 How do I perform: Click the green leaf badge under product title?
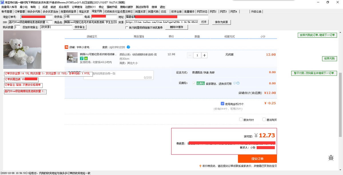(86, 59)
